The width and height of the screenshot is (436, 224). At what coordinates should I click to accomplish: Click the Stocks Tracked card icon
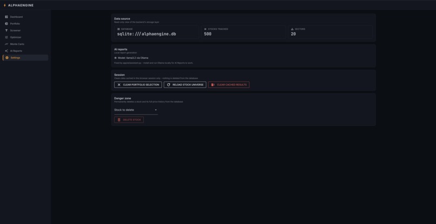[x=206, y=29]
